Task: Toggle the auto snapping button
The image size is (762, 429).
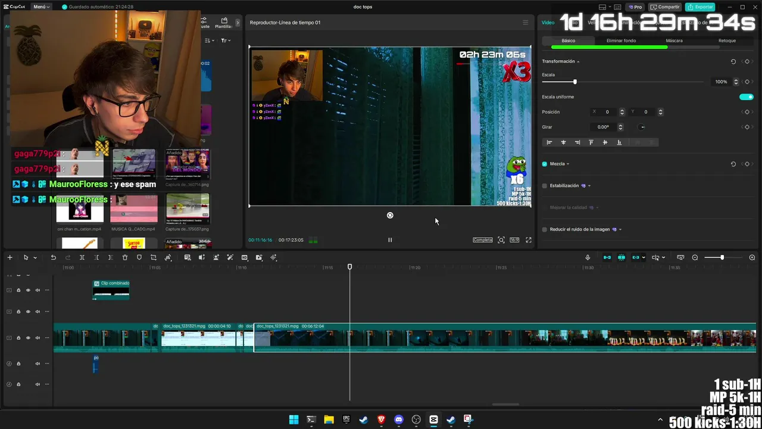Action: [x=622, y=257]
